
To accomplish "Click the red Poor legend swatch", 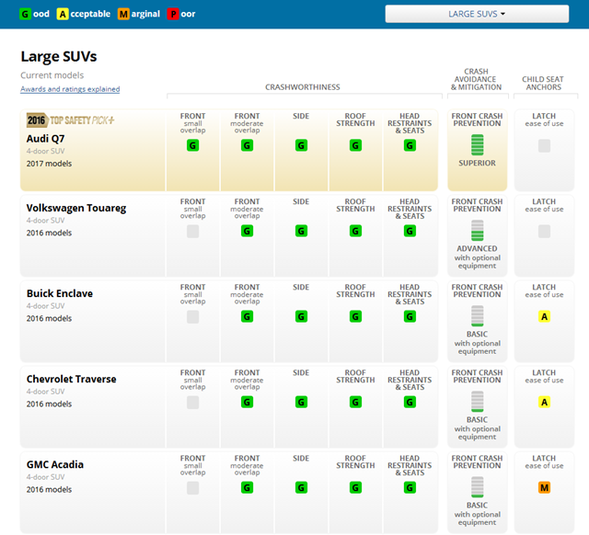I will tap(173, 14).
